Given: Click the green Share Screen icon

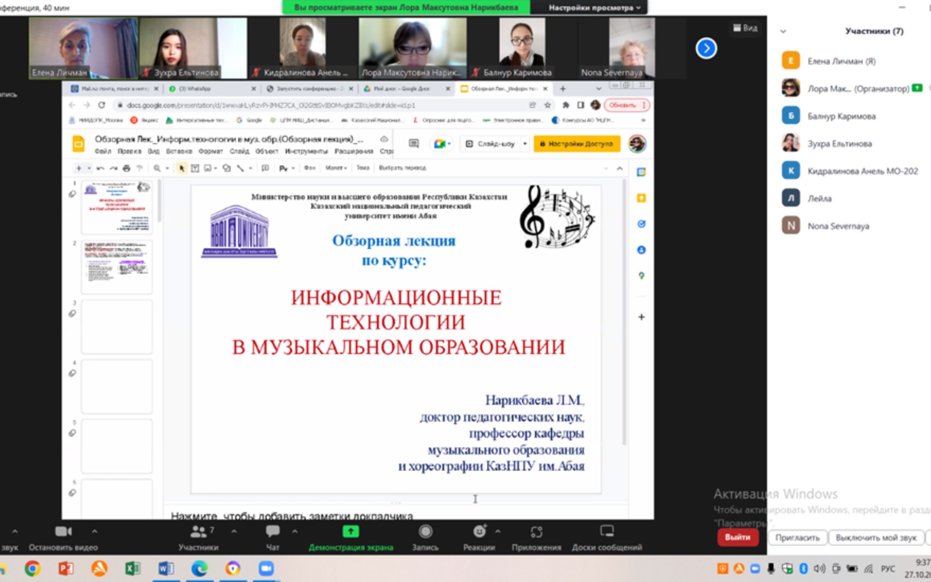Looking at the screenshot, I should pyautogui.click(x=351, y=532).
